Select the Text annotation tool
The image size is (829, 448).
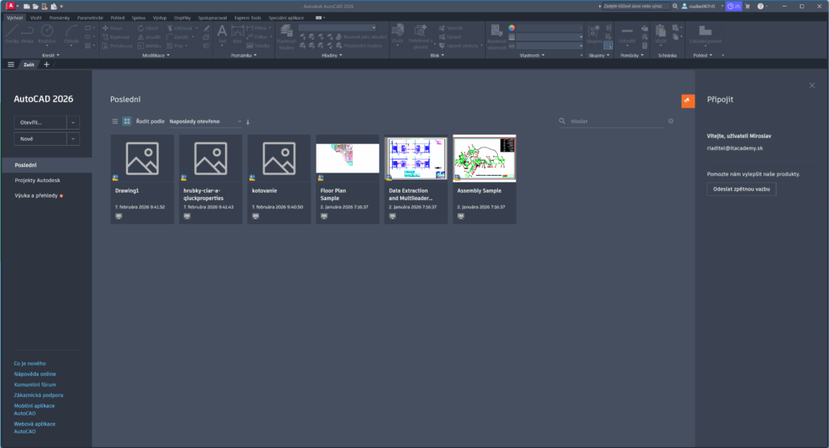coord(222,33)
